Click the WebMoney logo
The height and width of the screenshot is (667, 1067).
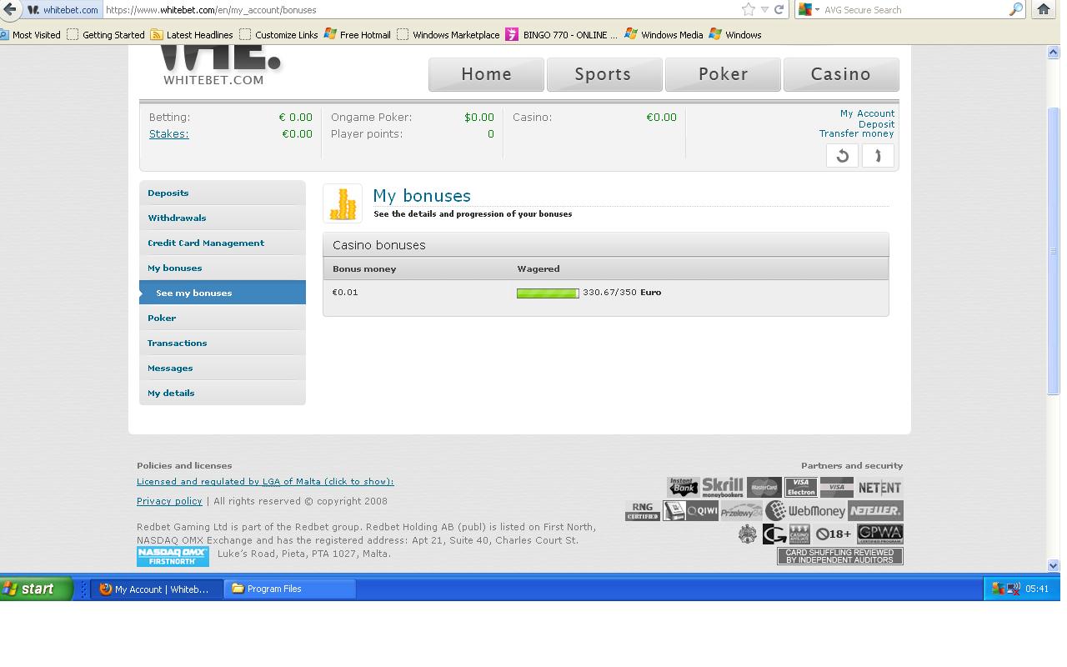click(x=805, y=510)
